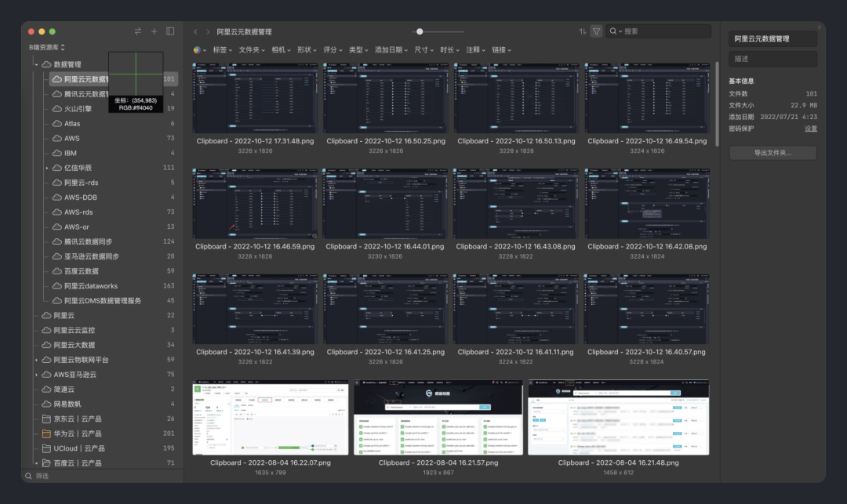847x504 pixels.
Task: Click the 设置 password protection link
Action: pyautogui.click(x=811, y=129)
